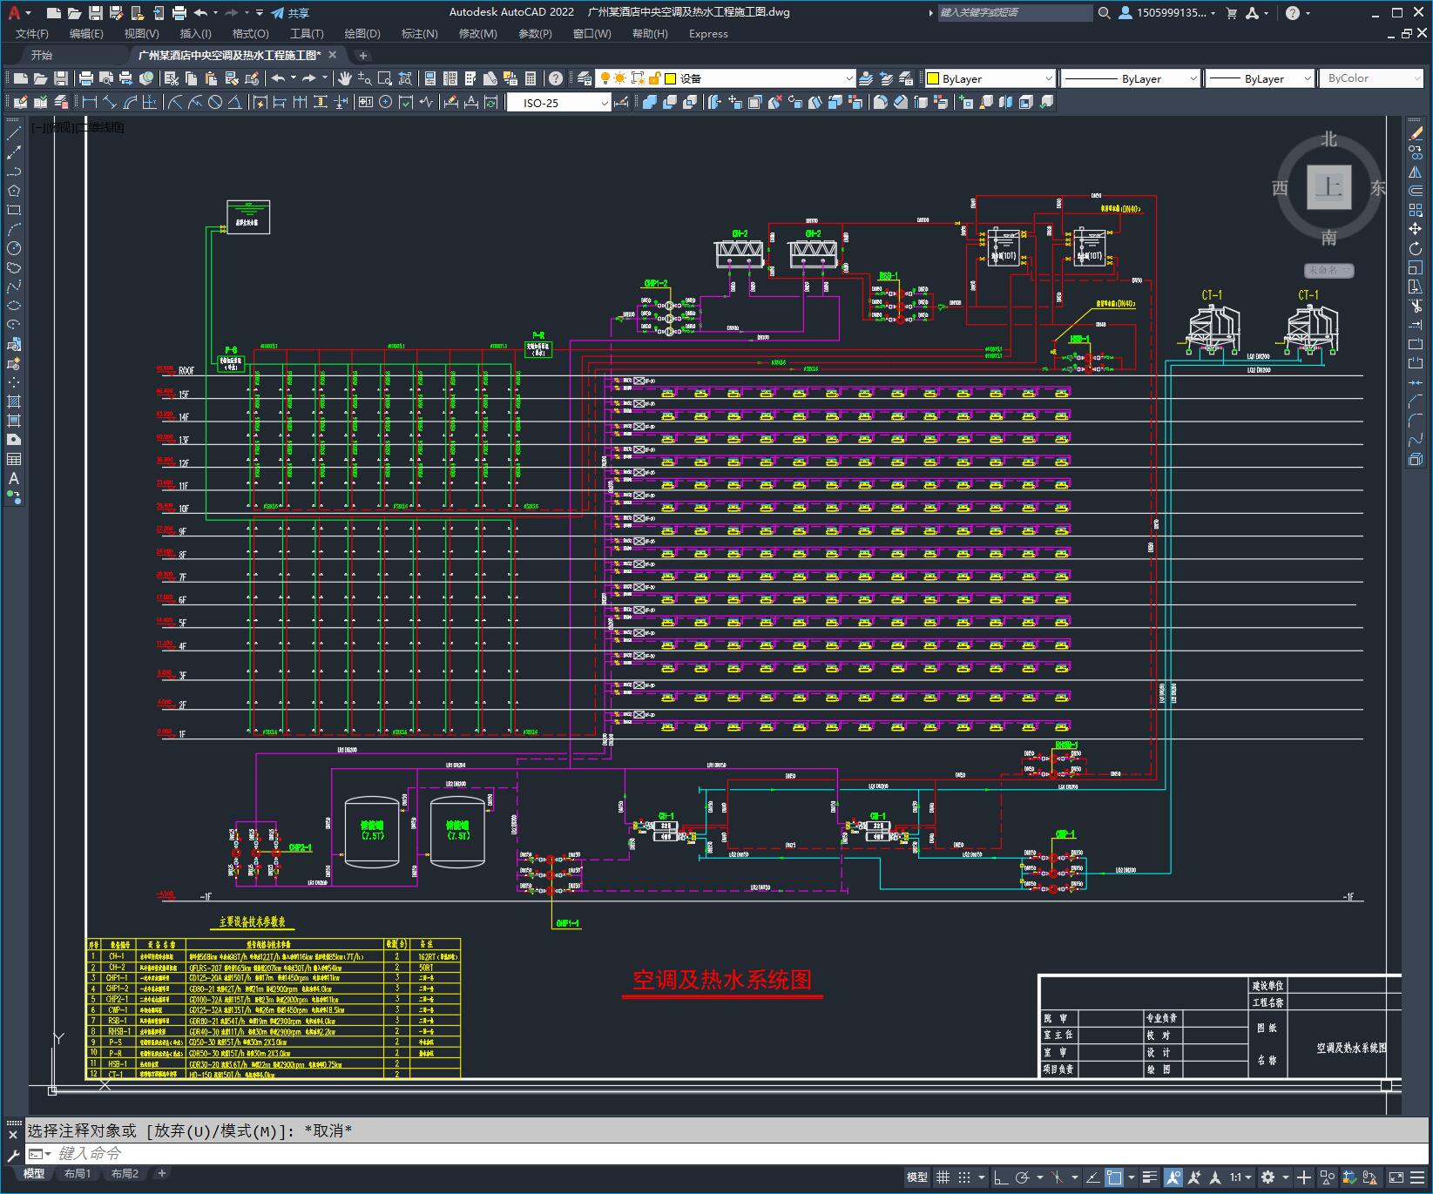Click the yellow ByLayer color swatch
The width and height of the screenshot is (1433, 1194).
(x=932, y=78)
